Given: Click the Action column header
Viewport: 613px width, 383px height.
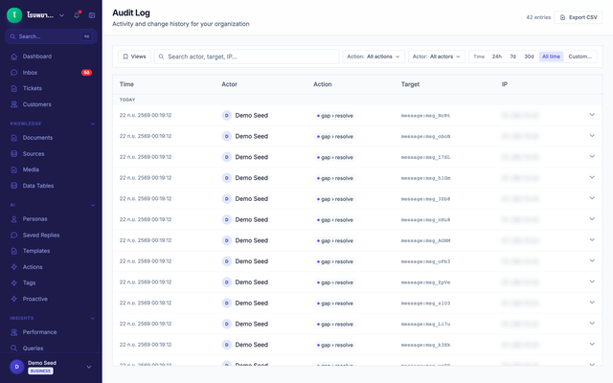Looking at the screenshot, I should coord(323,84).
